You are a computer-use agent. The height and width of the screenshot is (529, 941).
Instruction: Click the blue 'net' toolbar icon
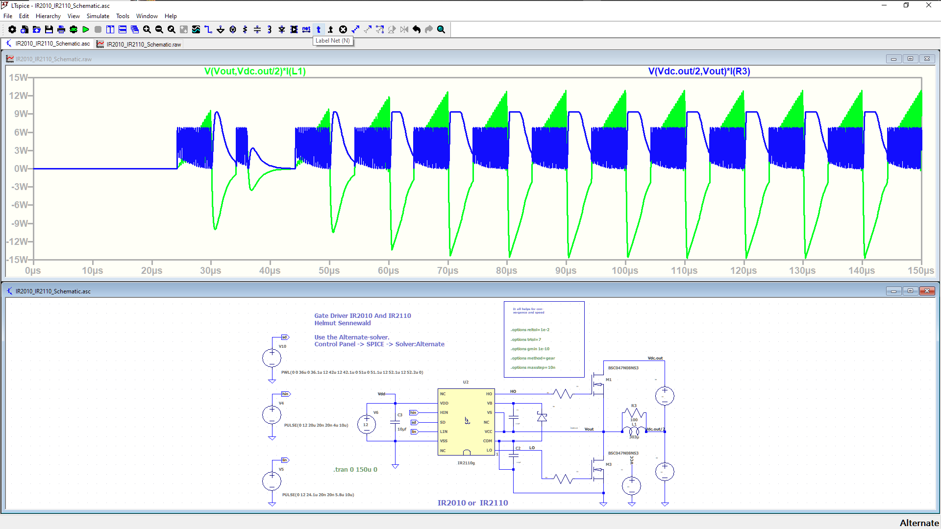306,29
